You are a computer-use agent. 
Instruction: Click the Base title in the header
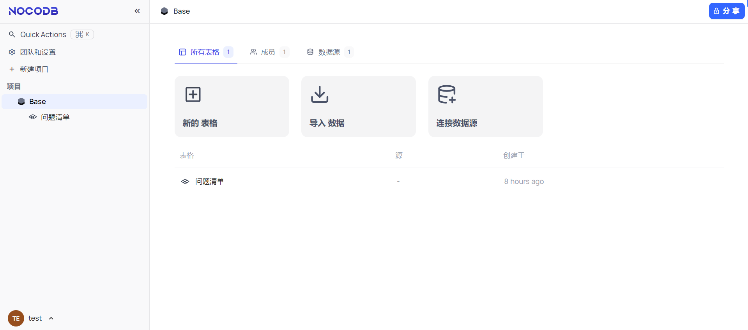(182, 11)
